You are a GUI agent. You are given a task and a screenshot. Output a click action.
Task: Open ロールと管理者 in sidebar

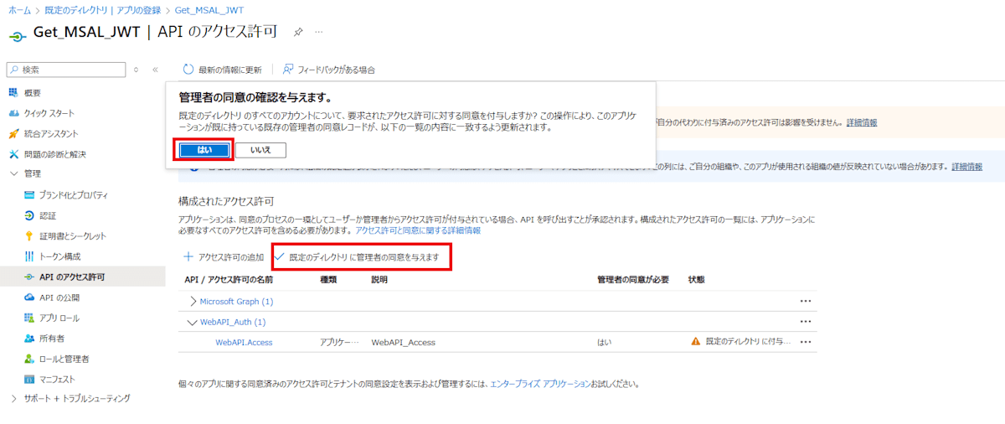point(64,359)
